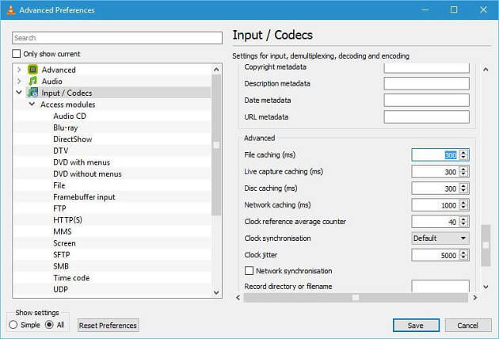Open the Clock synchronisation dropdown

[x=440, y=238]
